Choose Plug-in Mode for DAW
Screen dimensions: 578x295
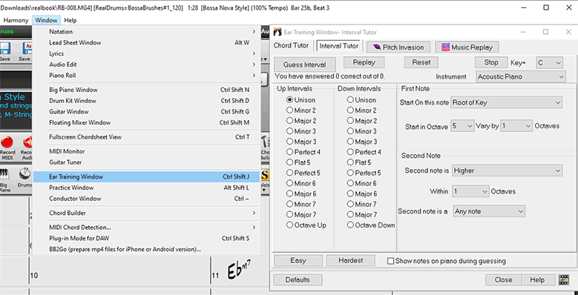coord(146,238)
